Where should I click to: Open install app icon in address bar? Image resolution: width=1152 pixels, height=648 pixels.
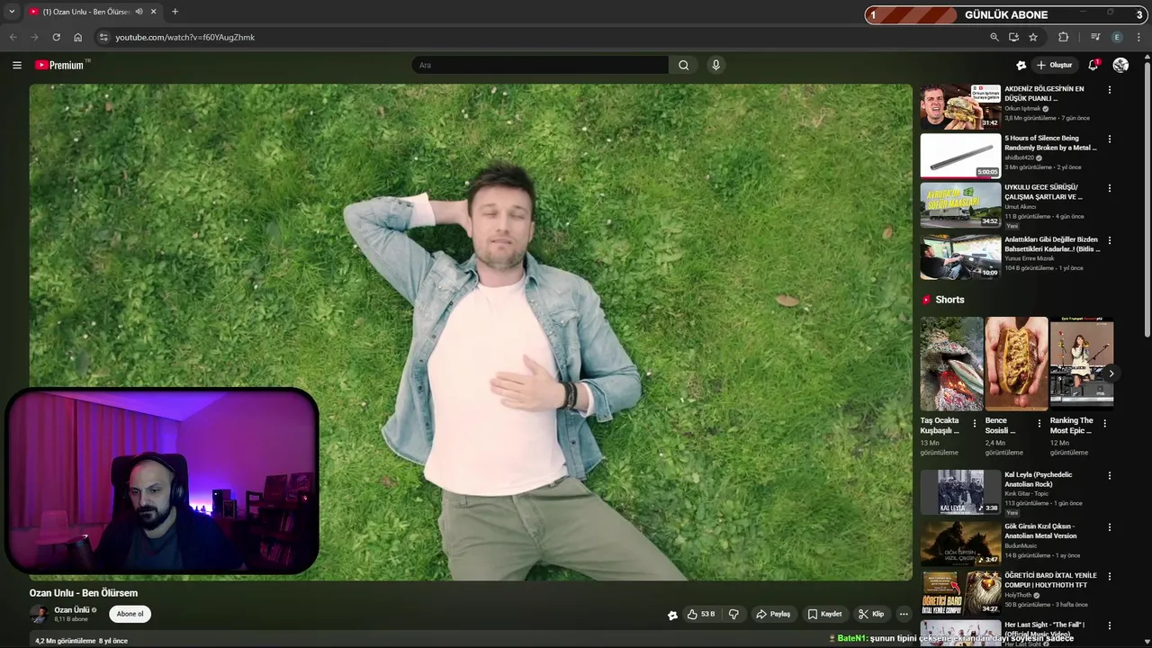1013,37
